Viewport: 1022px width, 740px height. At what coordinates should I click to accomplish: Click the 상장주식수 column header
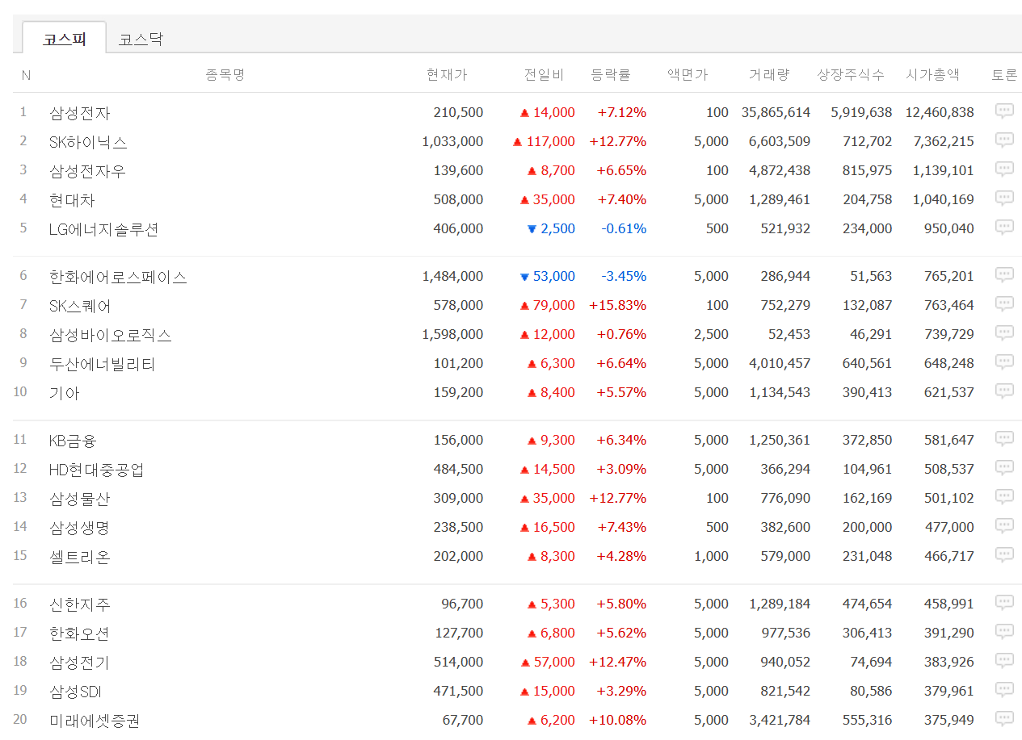click(x=851, y=74)
